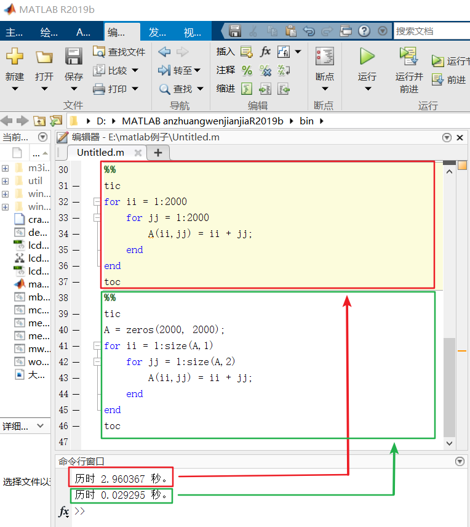Open the Go To (转至) dropdown
The height and width of the screenshot is (527, 470).
[x=180, y=70]
